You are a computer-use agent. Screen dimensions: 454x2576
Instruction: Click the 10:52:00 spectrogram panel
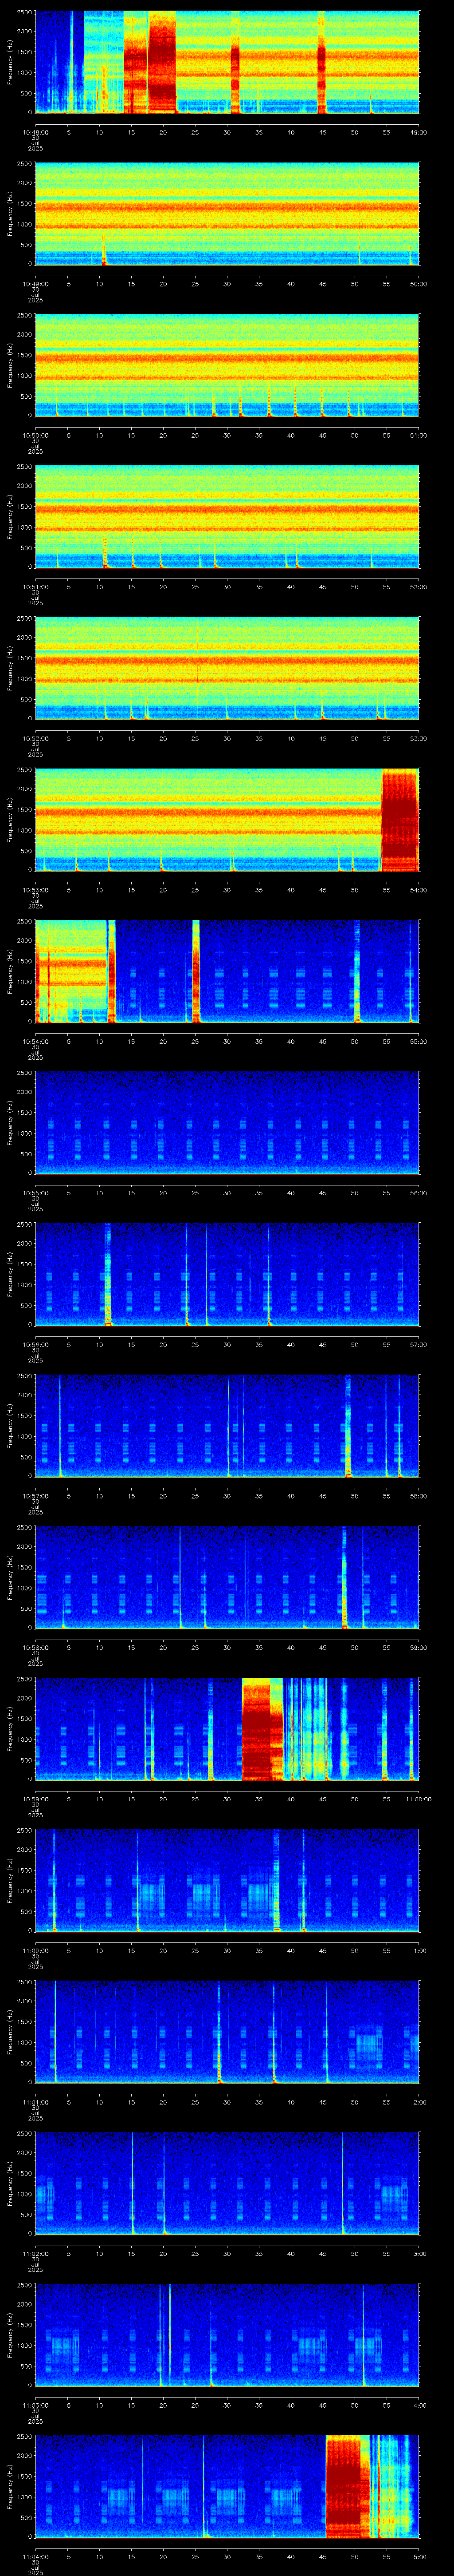point(227,669)
